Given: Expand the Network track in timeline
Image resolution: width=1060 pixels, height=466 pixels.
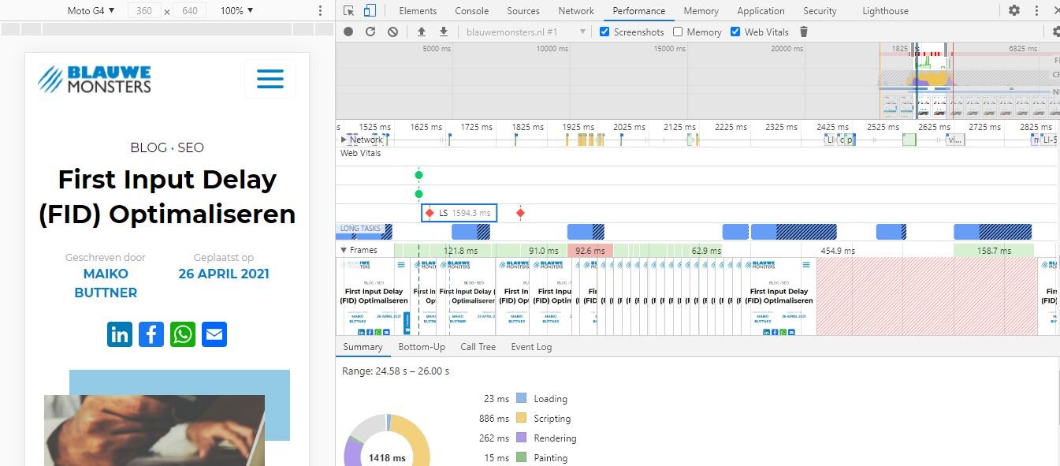Looking at the screenshot, I should coord(344,140).
